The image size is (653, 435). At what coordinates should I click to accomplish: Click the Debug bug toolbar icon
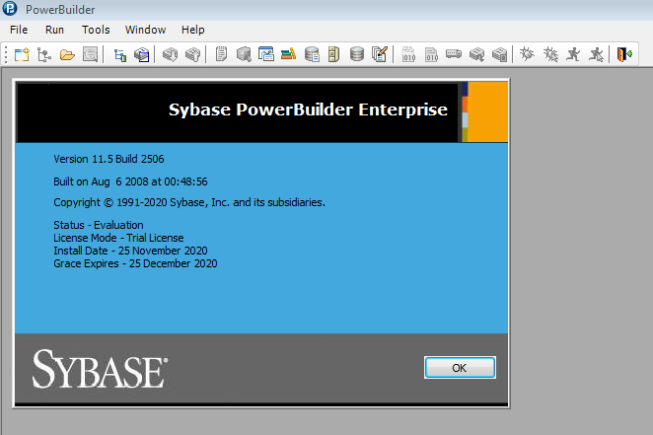pos(527,54)
